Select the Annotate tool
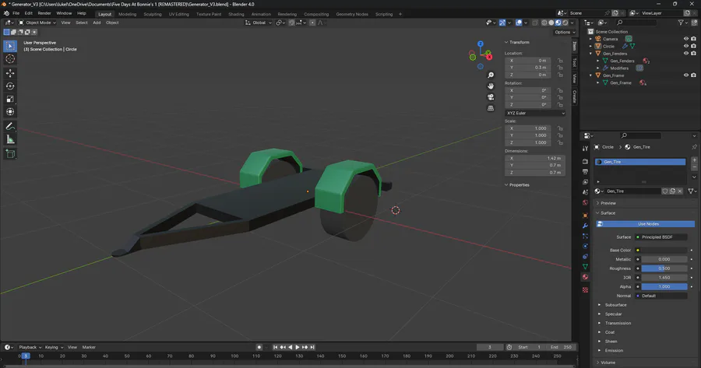 (x=10, y=126)
